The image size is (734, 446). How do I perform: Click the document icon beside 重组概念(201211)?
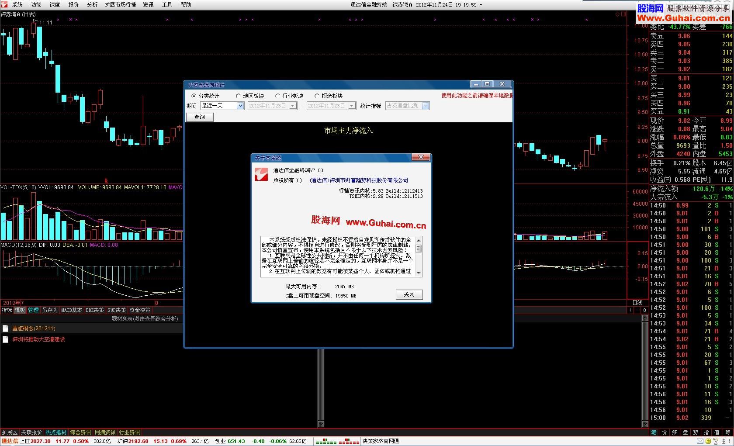[x=5, y=328]
